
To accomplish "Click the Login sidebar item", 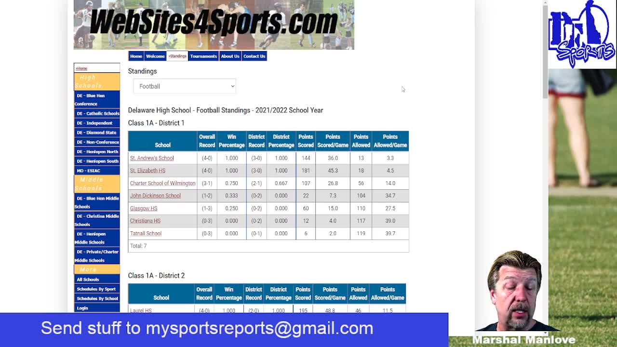I will coord(97,308).
